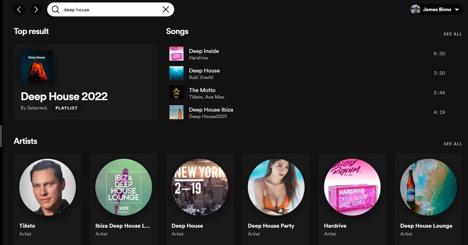Select the song Deep House by Ruki Vverh!
This screenshot has height=245, width=468.
[x=204, y=71]
